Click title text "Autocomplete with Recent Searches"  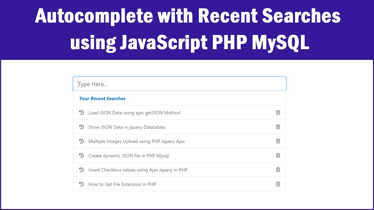[x=188, y=16]
